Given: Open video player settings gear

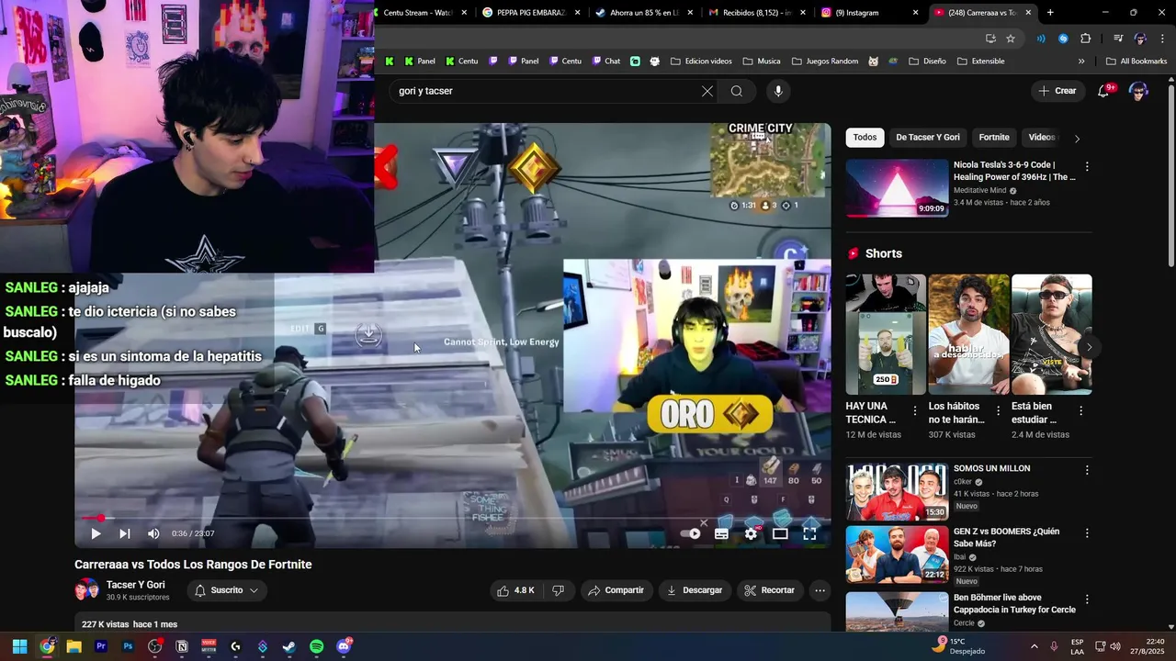Looking at the screenshot, I should (x=752, y=533).
